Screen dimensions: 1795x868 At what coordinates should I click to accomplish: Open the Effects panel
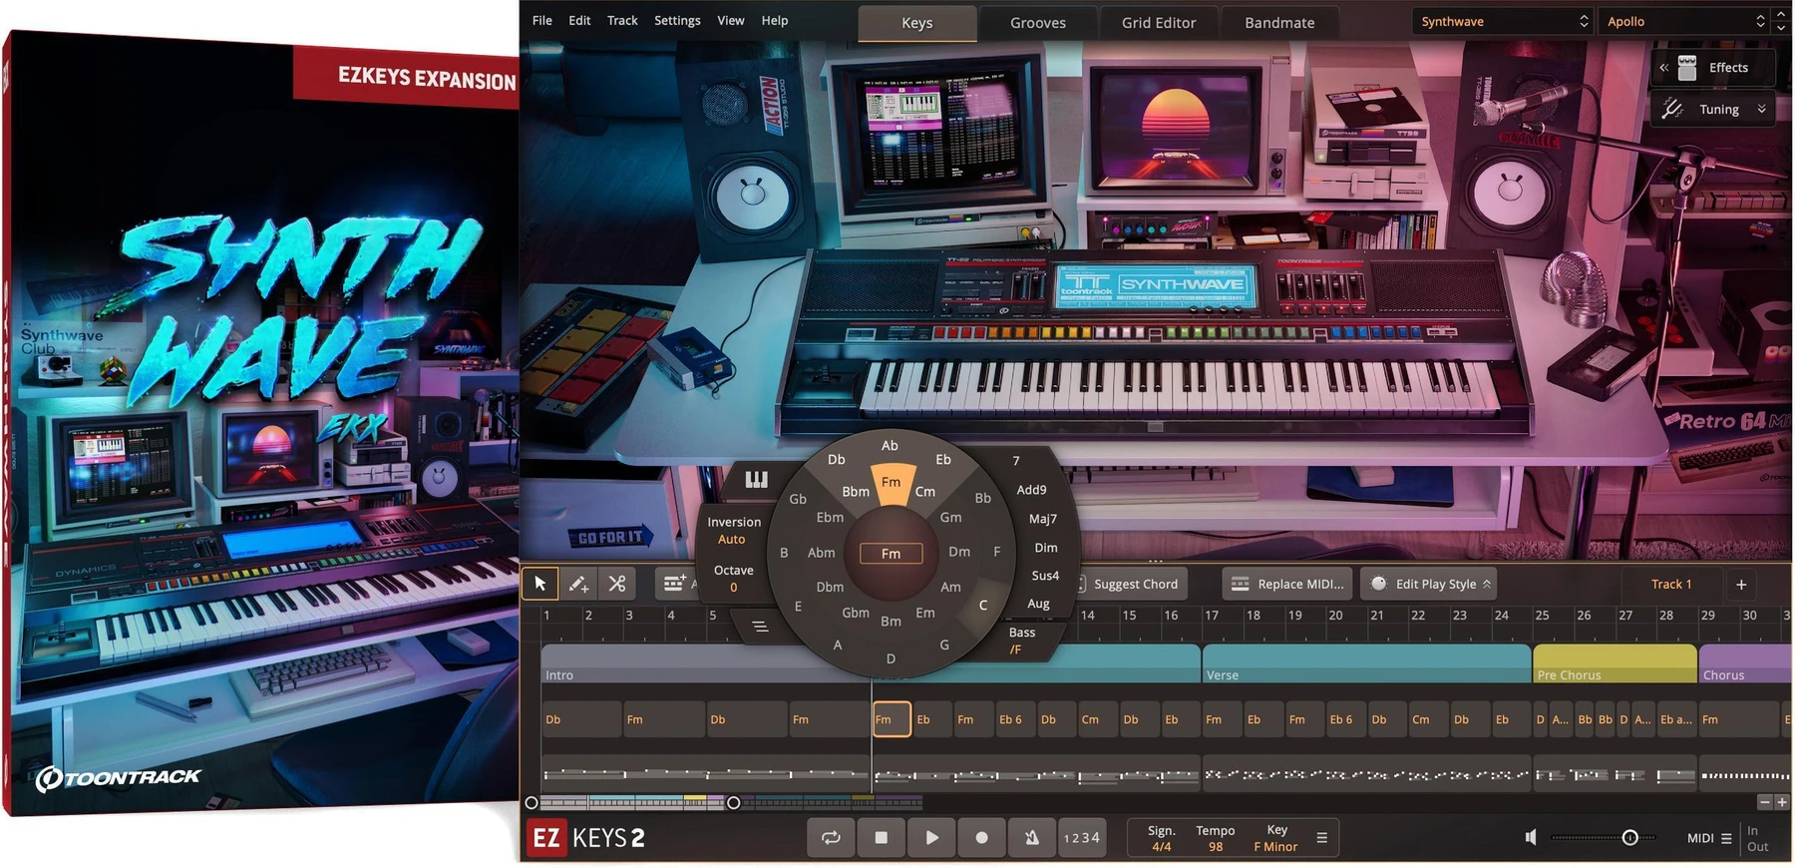point(1715,68)
